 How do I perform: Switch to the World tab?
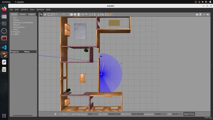tap(14, 14)
